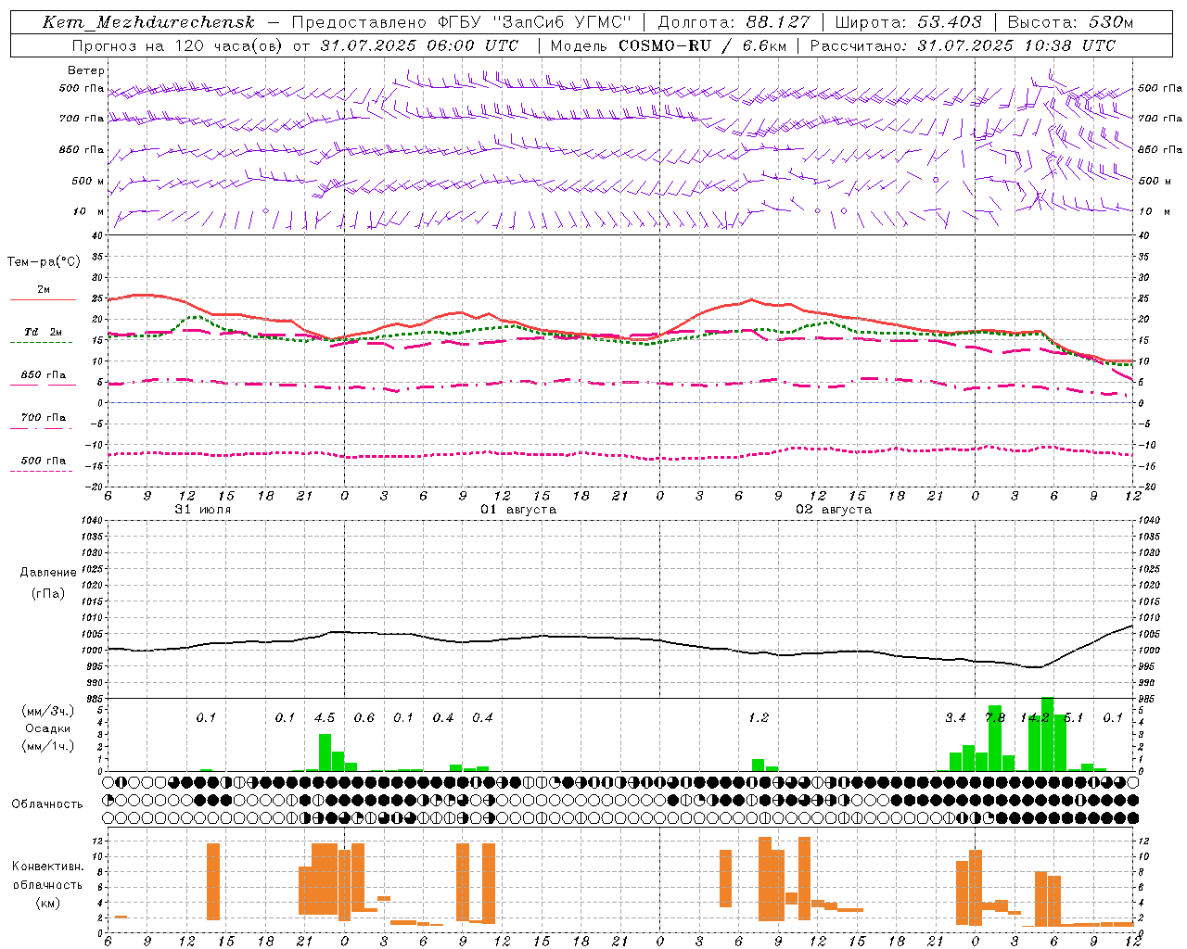The width and height of the screenshot is (1187, 949).
Task: Click the Облачность cloud cover label
Action: click(x=47, y=804)
